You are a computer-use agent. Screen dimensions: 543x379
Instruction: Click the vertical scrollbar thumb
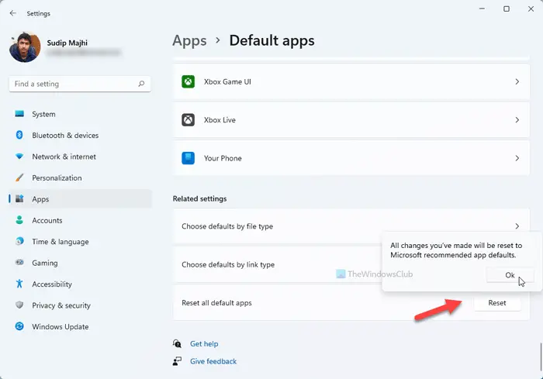(540, 357)
